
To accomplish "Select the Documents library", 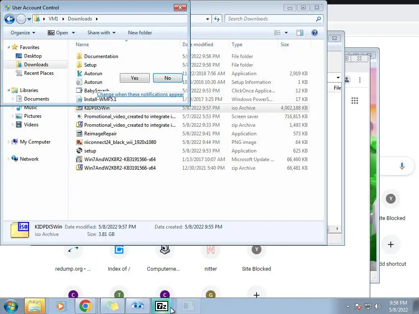I will tap(36, 99).
